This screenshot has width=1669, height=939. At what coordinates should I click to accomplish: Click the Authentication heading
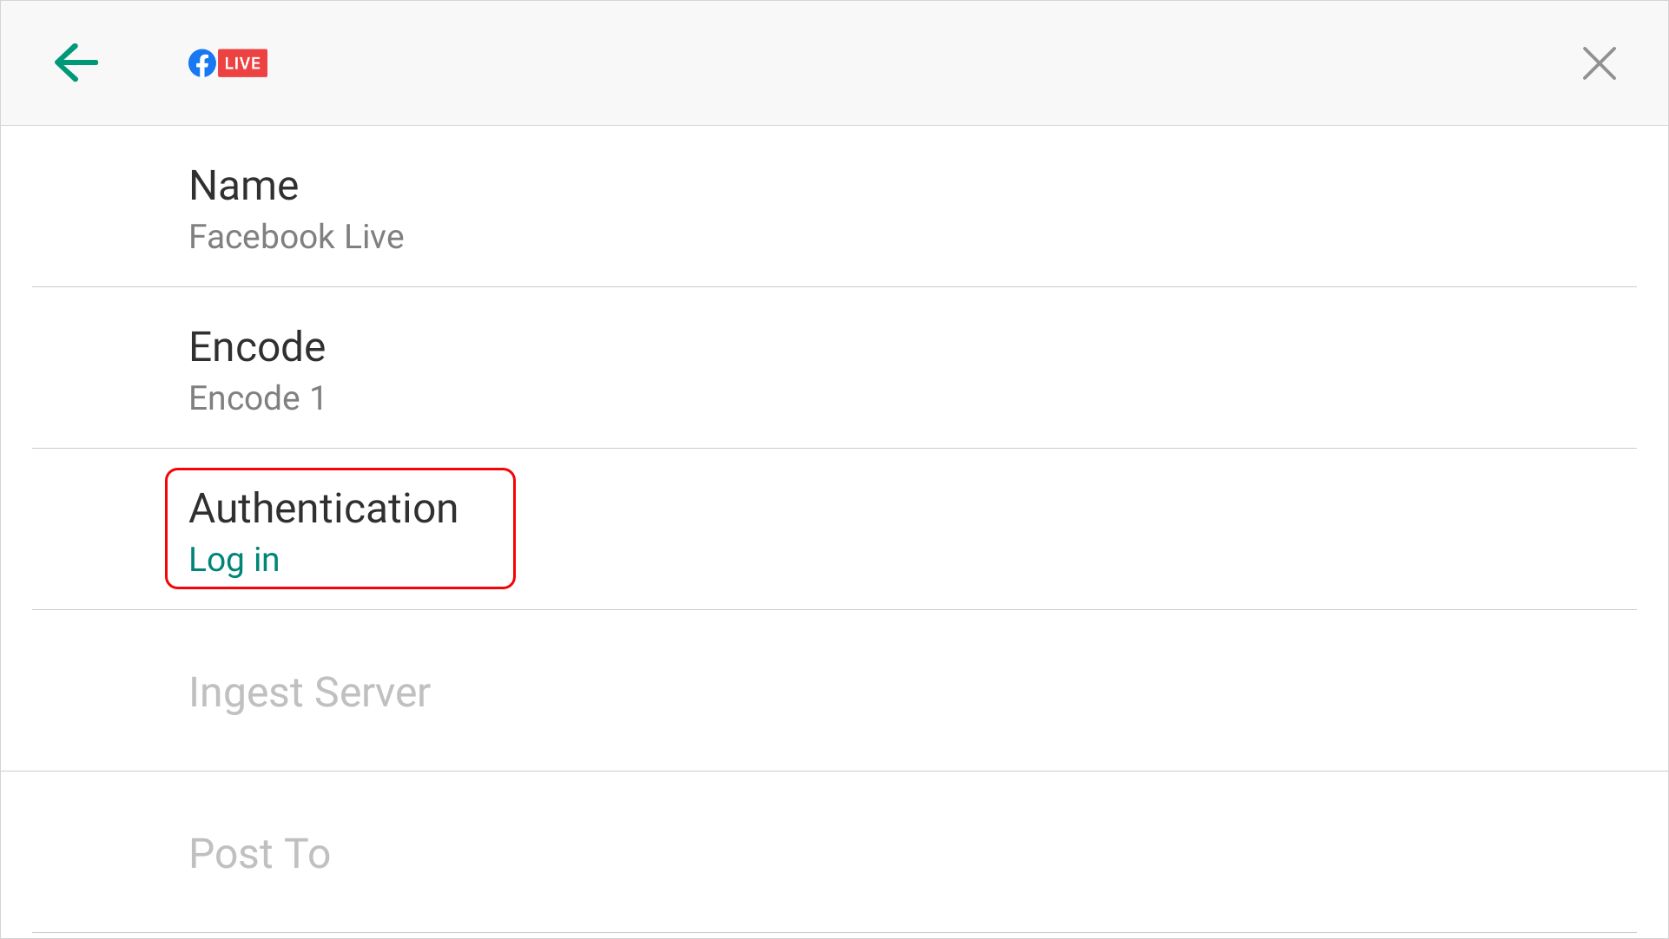point(323,509)
